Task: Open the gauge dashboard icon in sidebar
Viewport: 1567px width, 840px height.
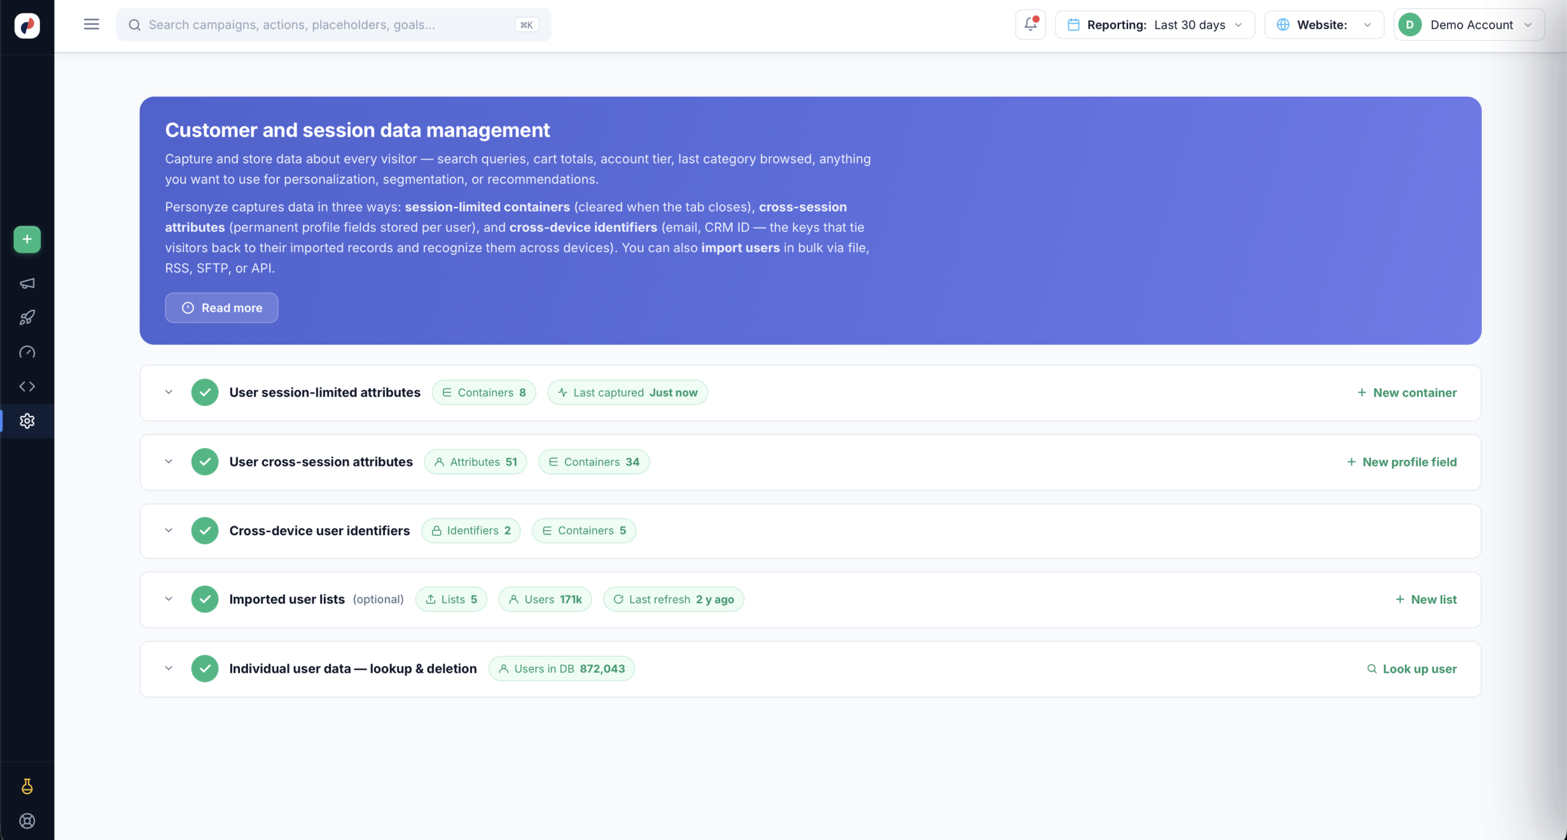Action: coord(27,352)
